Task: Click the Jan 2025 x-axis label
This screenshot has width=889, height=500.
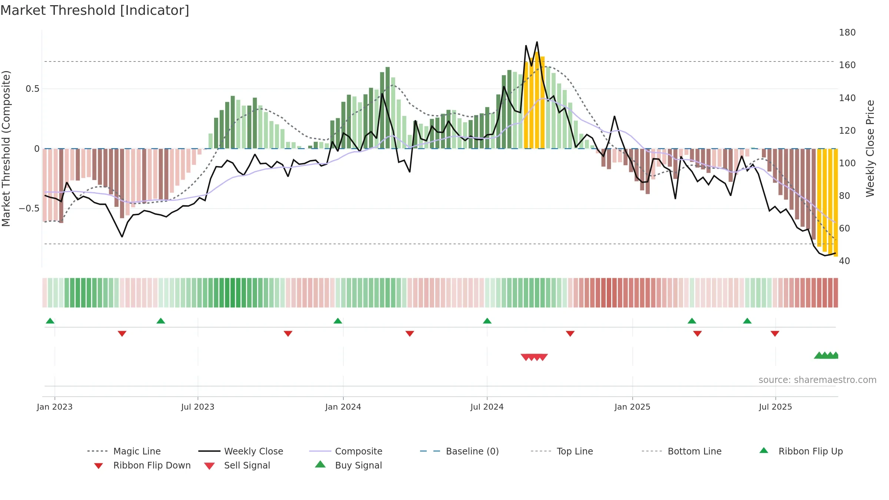Action: coord(632,407)
